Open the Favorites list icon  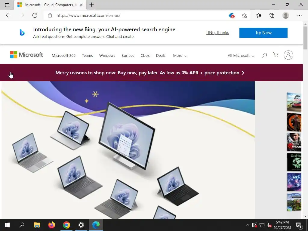click(x=259, y=15)
